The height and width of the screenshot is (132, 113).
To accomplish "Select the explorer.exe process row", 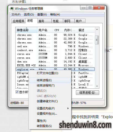I will click(x=55, y=69).
